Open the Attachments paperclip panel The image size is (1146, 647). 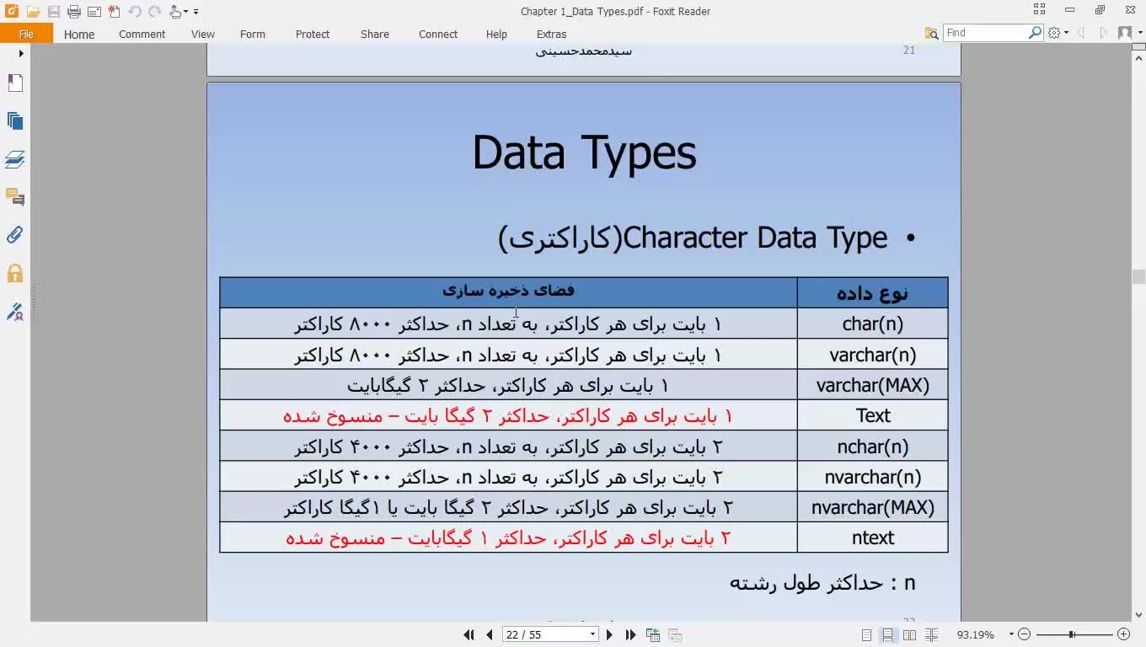15,235
